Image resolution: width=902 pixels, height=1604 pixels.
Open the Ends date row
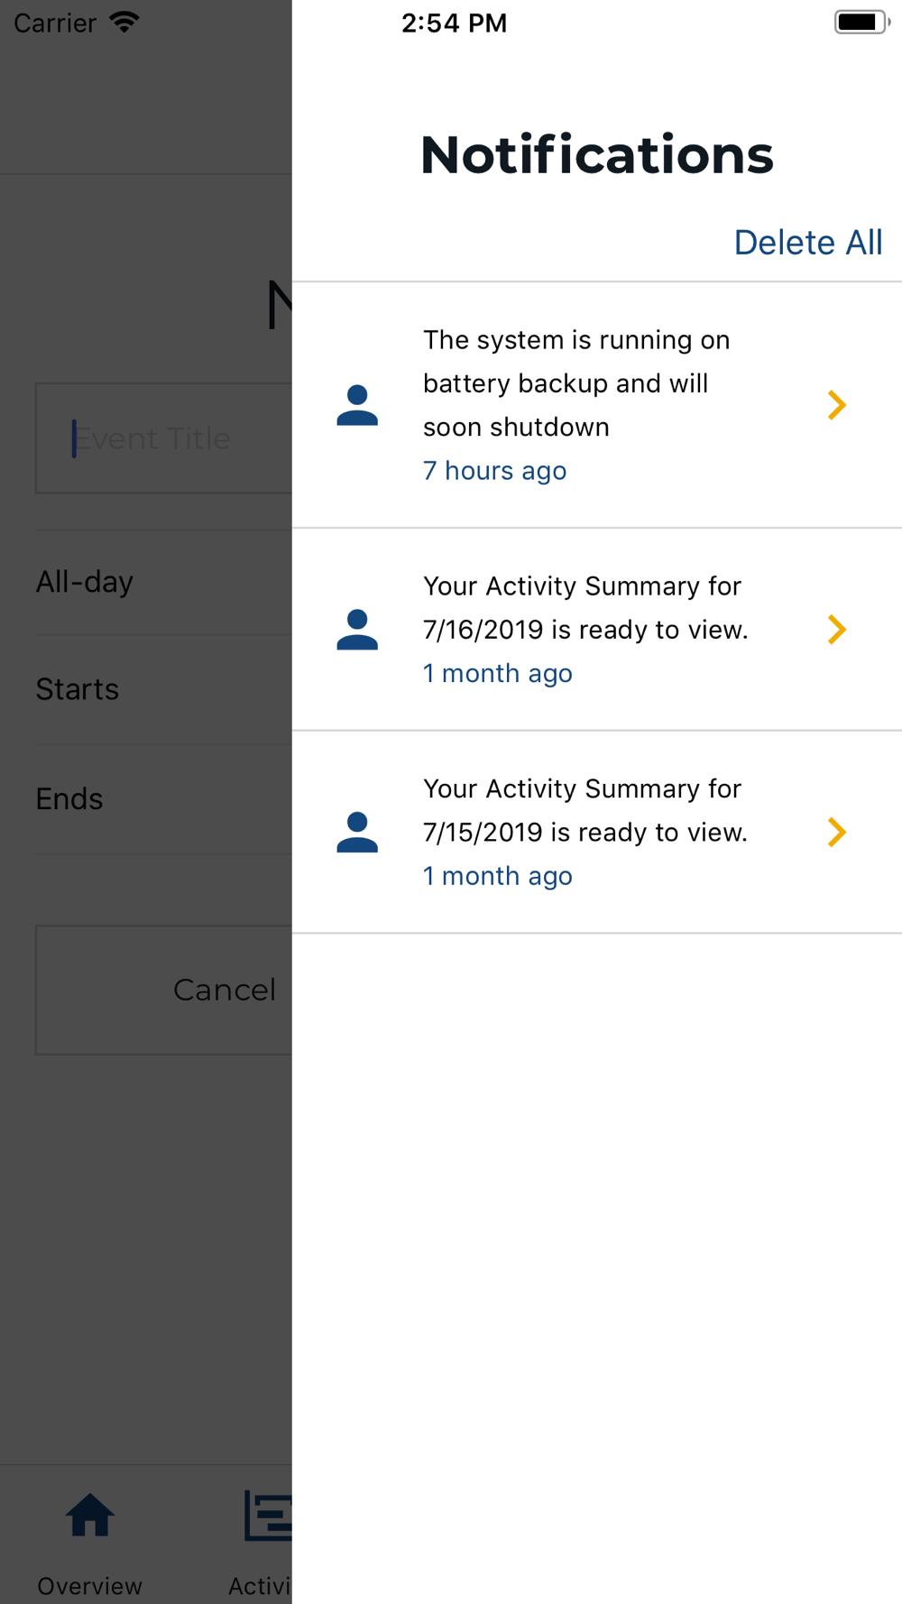pos(164,799)
